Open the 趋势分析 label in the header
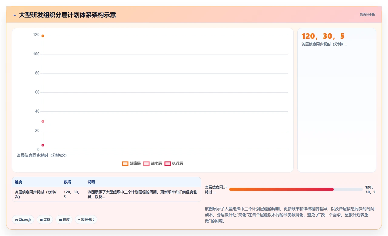Screen dimensions: 388x236 click(367, 15)
